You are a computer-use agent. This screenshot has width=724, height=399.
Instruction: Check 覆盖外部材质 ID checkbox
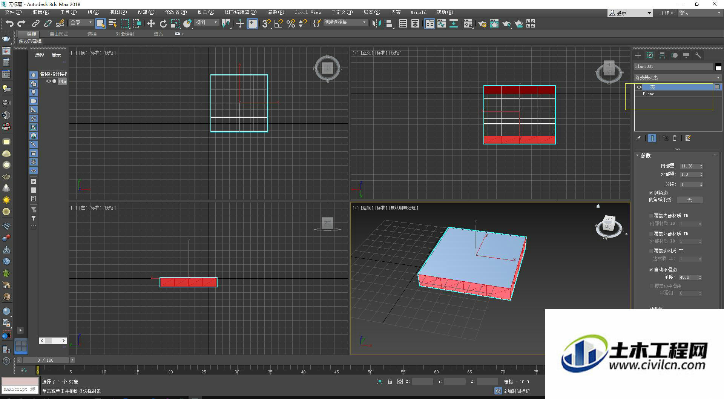click(651, 234)
